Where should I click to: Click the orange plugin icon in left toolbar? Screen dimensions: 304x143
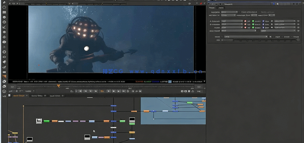[x=4, y=76]
